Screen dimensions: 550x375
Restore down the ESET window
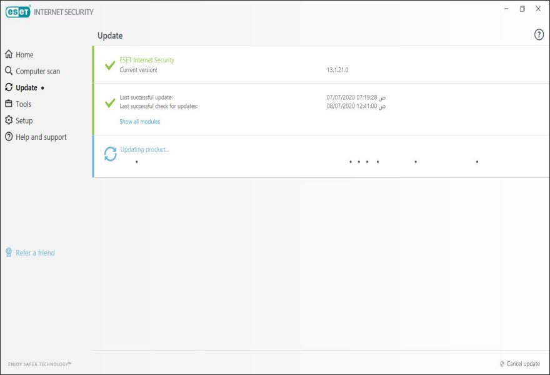522,9
